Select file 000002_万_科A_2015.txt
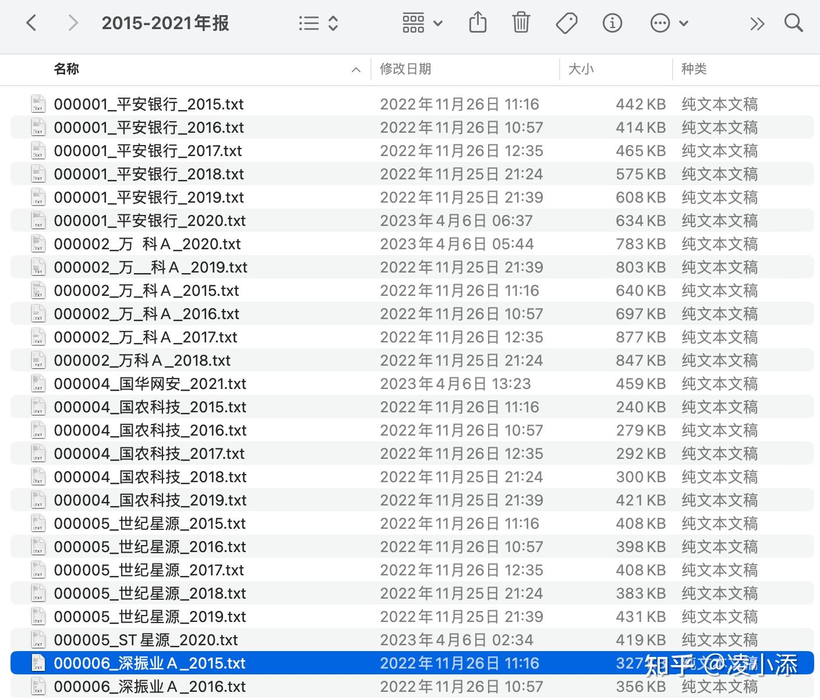 (412, 291)
